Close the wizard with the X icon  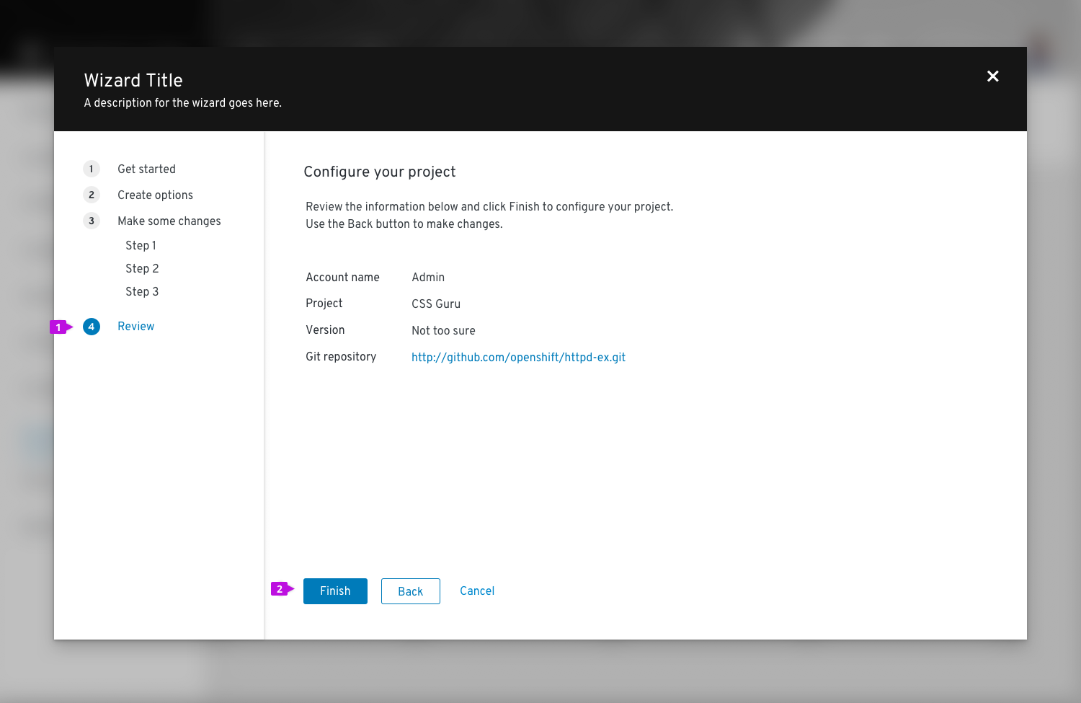click(x=992, y=76)
